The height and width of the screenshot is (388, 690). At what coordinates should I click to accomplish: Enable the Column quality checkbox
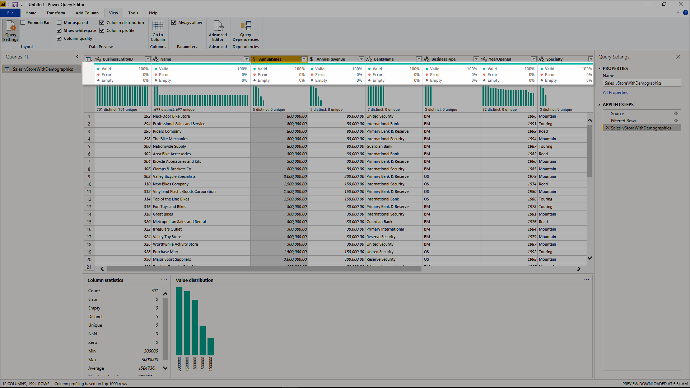click(59, 38)
